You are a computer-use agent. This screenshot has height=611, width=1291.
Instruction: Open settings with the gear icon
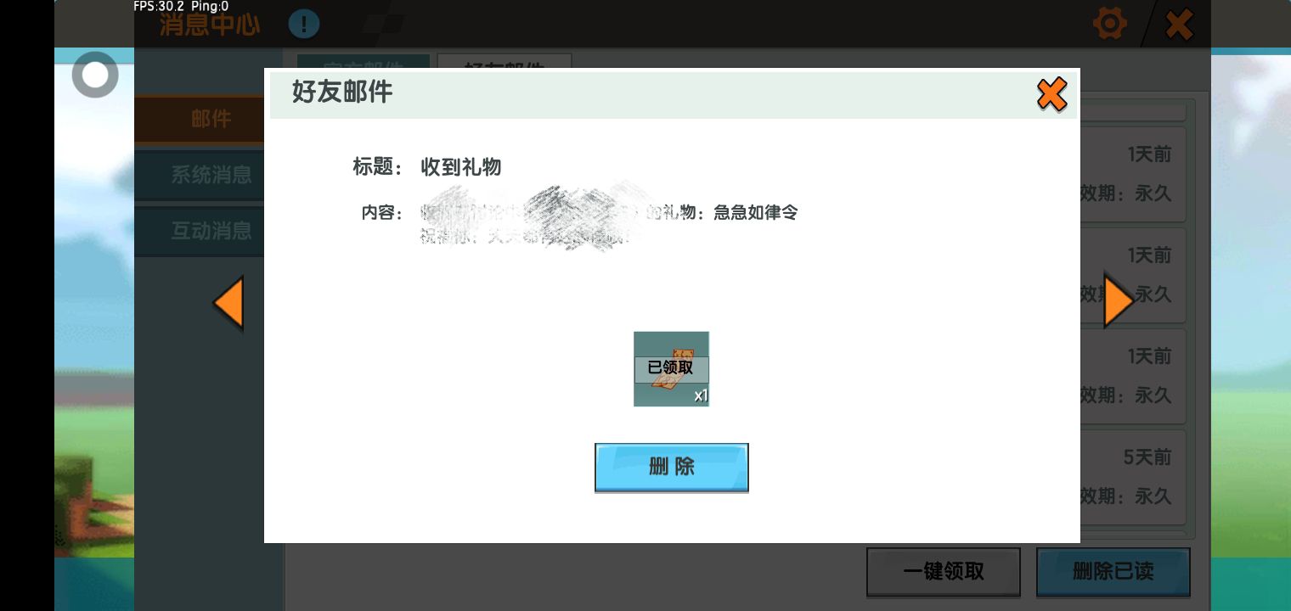point(1109,24)
